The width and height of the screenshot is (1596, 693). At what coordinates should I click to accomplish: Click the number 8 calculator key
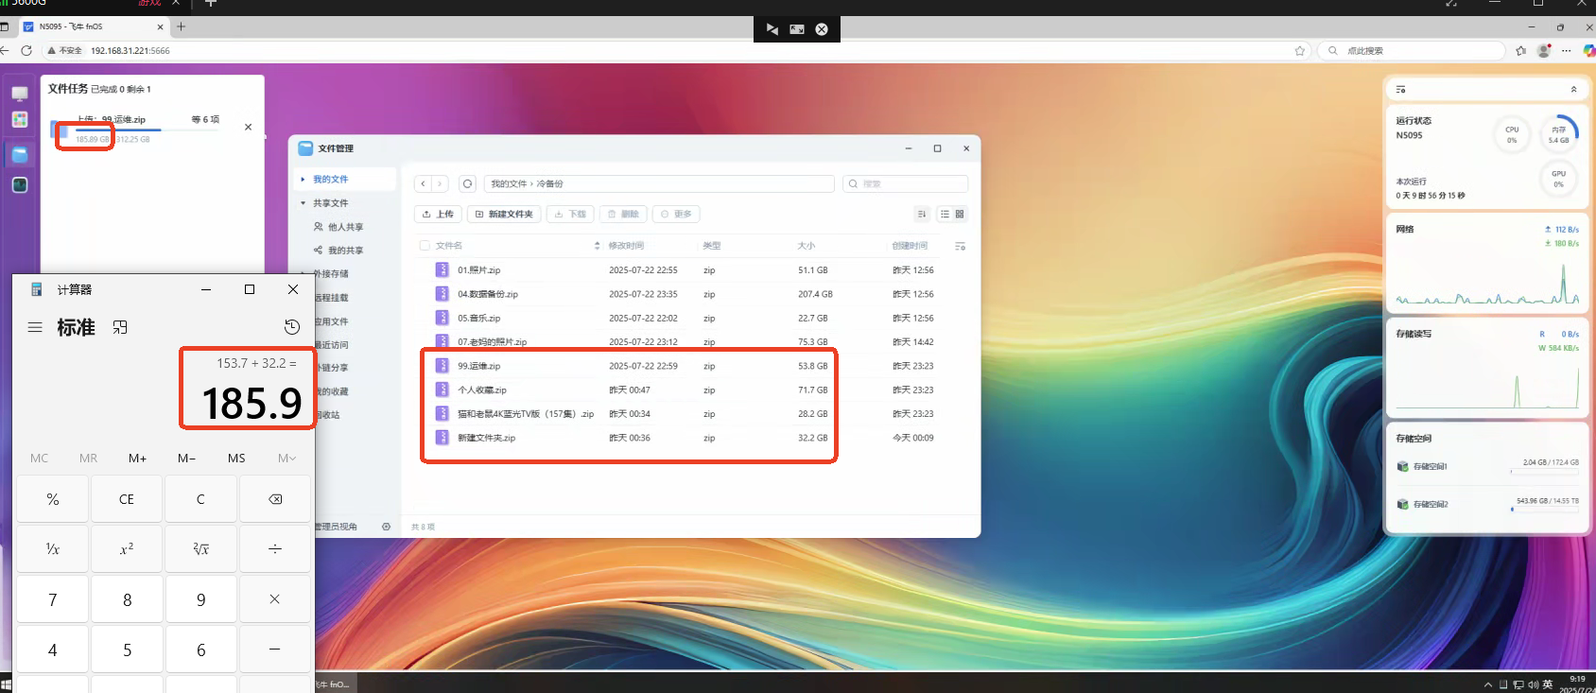pyautogui.click(x=127, y=599)
